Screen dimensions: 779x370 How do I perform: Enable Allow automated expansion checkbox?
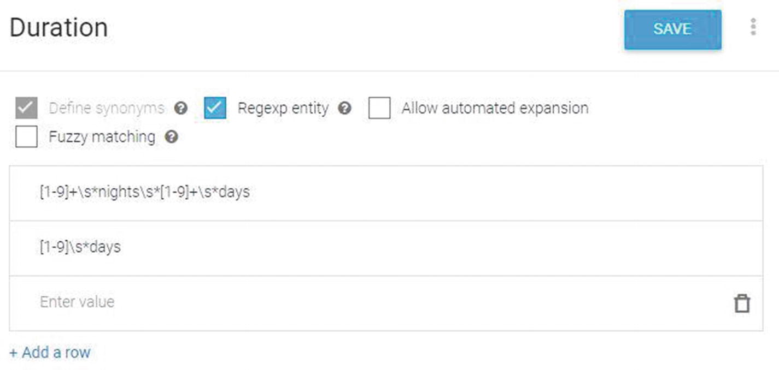(379, 108)
